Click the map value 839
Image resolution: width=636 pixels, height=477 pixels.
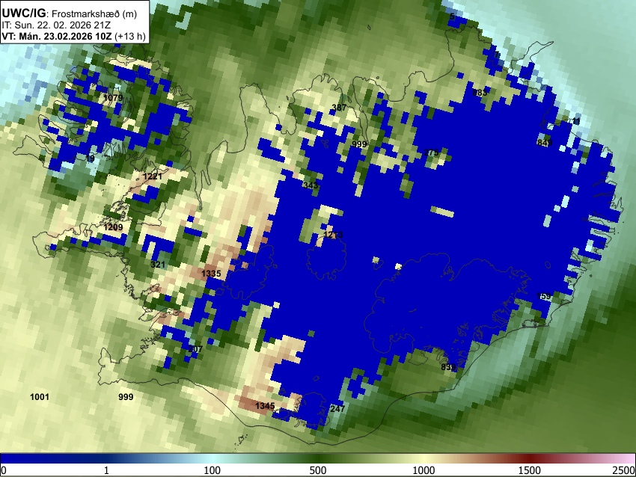tap(448, 367)
